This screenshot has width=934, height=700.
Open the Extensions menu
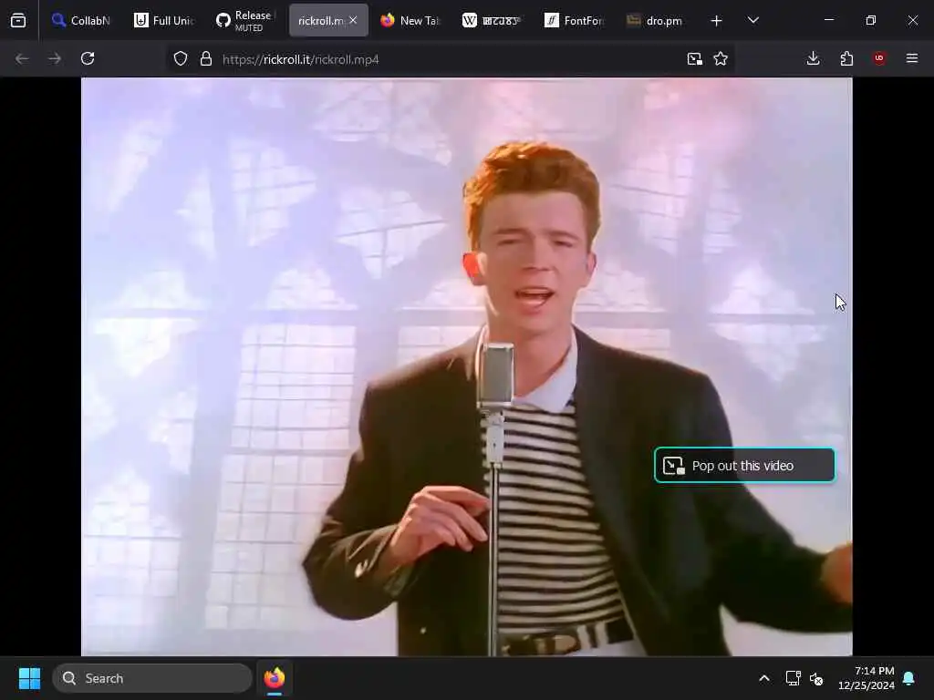[x=846, y=58]
